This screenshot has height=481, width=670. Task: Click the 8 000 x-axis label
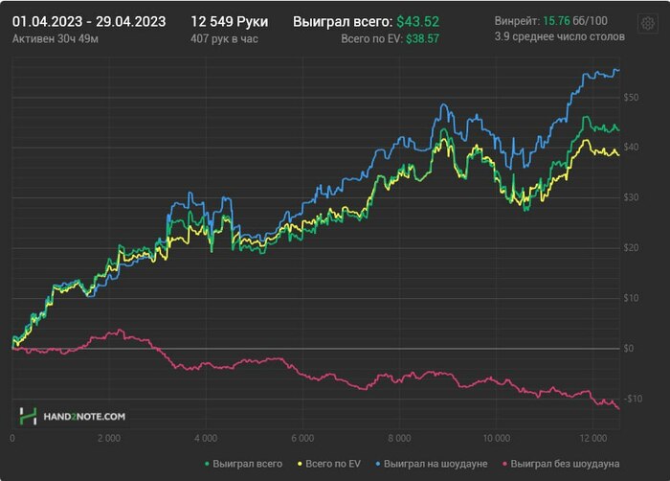click(399, 438)
